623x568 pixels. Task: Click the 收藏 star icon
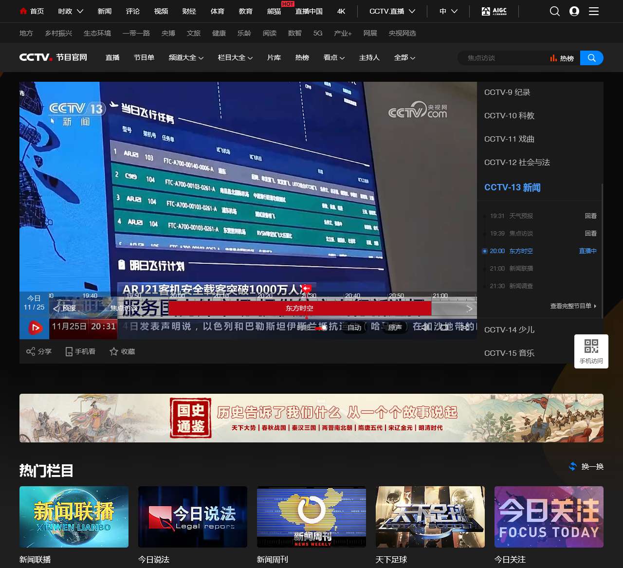pyautogui.click(x=114, y=351)
